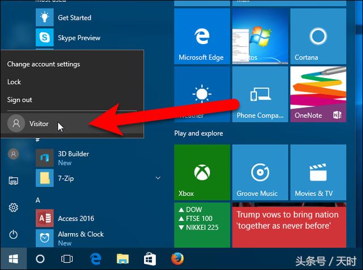Open the OneNote tile
The height and width of the screenshot is (270, 363).
click(318, 94)
